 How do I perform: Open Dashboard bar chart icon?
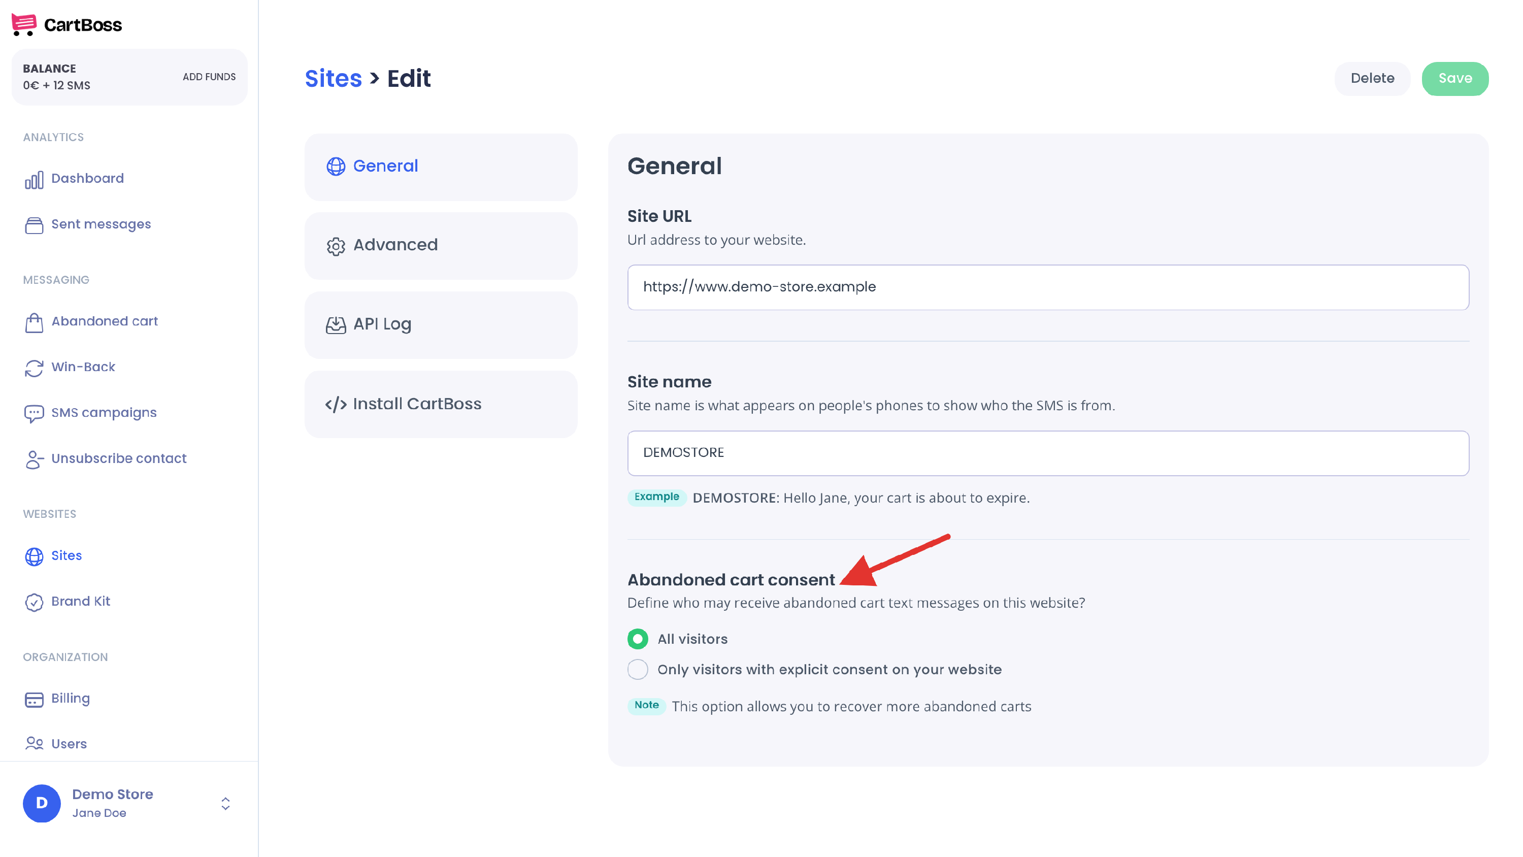[34, 180]
